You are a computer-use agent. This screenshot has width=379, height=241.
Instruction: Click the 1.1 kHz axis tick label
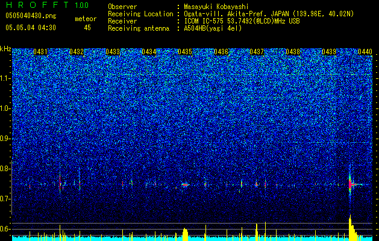pyautogui.click(x=5, y=78)
